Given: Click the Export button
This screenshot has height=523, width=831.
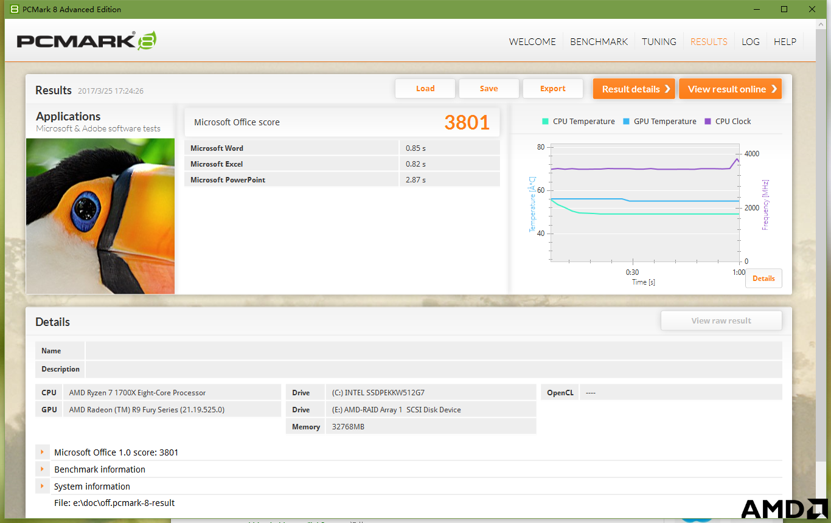Looking at the screenshot, I should point(553,89).
